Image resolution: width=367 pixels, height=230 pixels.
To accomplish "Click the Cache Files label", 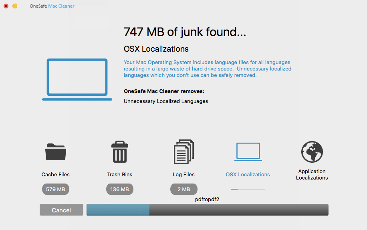I will [x=55, y=175].
